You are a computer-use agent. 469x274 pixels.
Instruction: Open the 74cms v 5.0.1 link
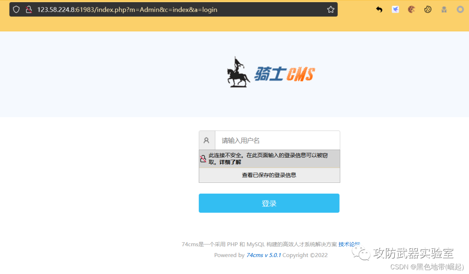coord(264,255)
